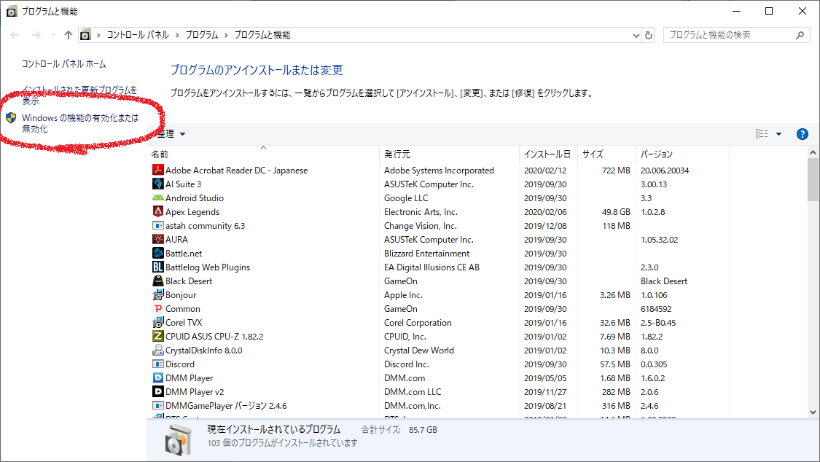Click the AURA program icon
This screenshot has width=820, height=462.
click(157, 239)
